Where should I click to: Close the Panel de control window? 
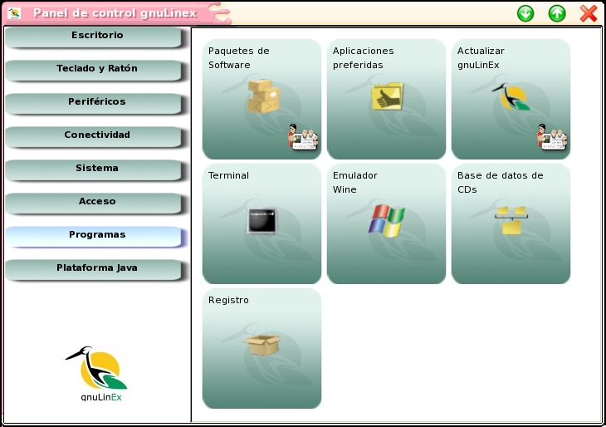coord(589,13)
